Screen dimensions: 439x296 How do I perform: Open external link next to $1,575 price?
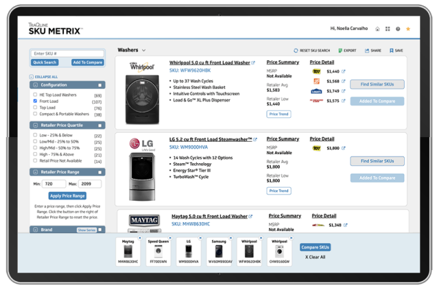[344, 101]
